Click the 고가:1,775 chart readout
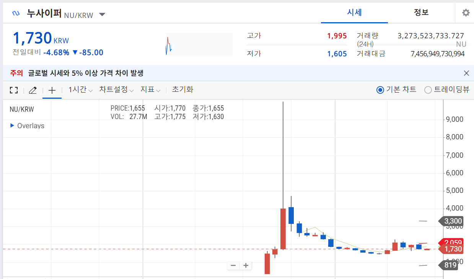Viewport: 474px width, 279px height. (170, 117)
